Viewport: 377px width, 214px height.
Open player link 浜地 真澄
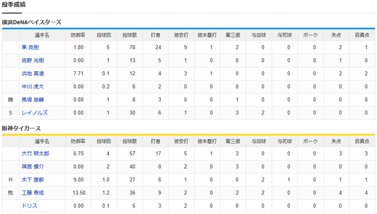[33, 73]
